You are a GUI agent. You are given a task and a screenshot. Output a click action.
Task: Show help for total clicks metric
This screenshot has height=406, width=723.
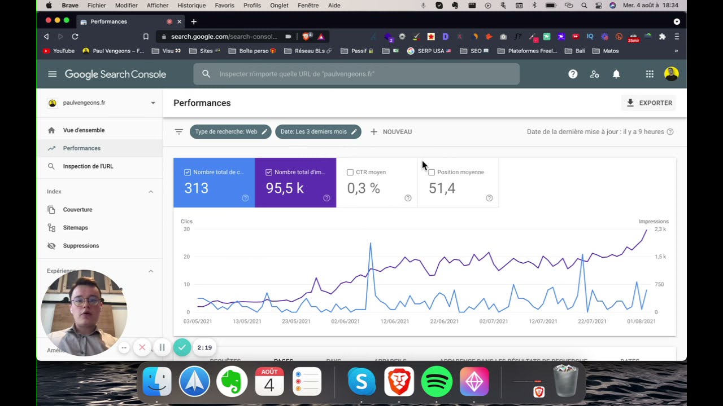coord(245,198)
